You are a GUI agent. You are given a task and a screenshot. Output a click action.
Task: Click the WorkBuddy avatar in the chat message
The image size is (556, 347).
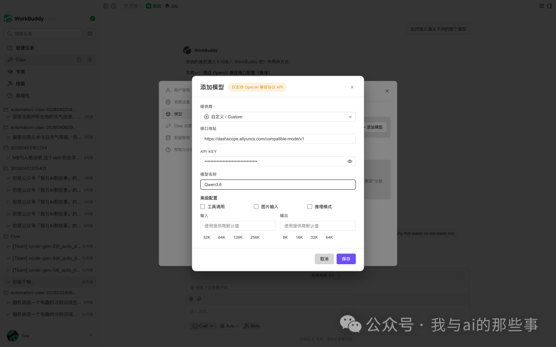click(187, 50)
